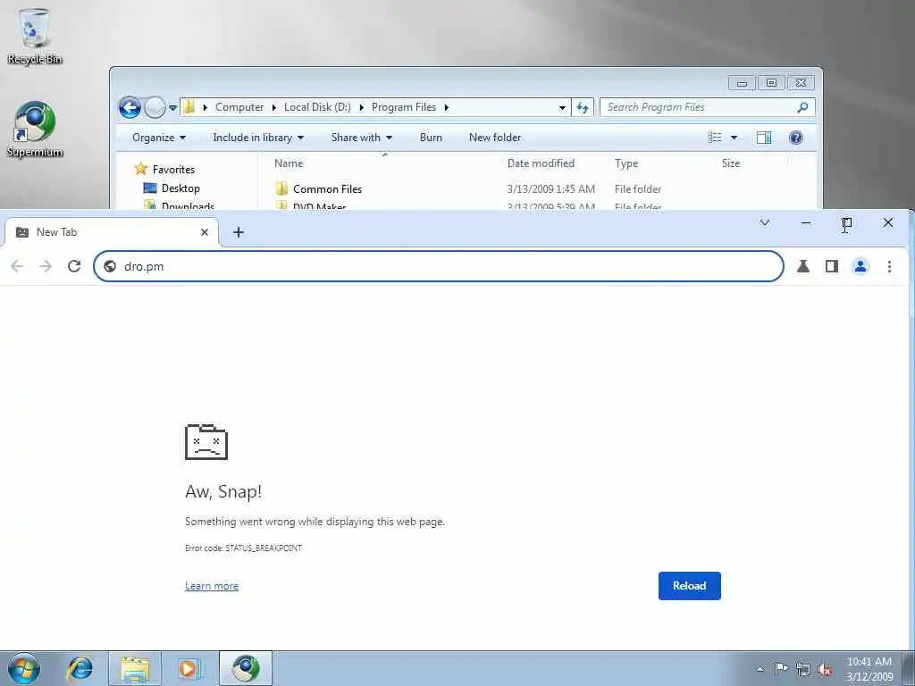Click Burn in the Explorer toolbar

click(431, 138)
